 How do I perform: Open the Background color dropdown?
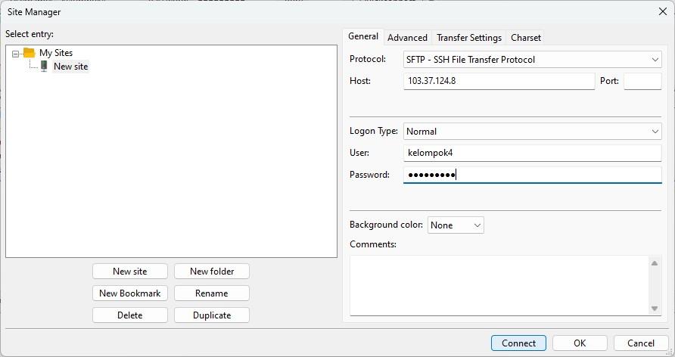[x=456, y=225]
